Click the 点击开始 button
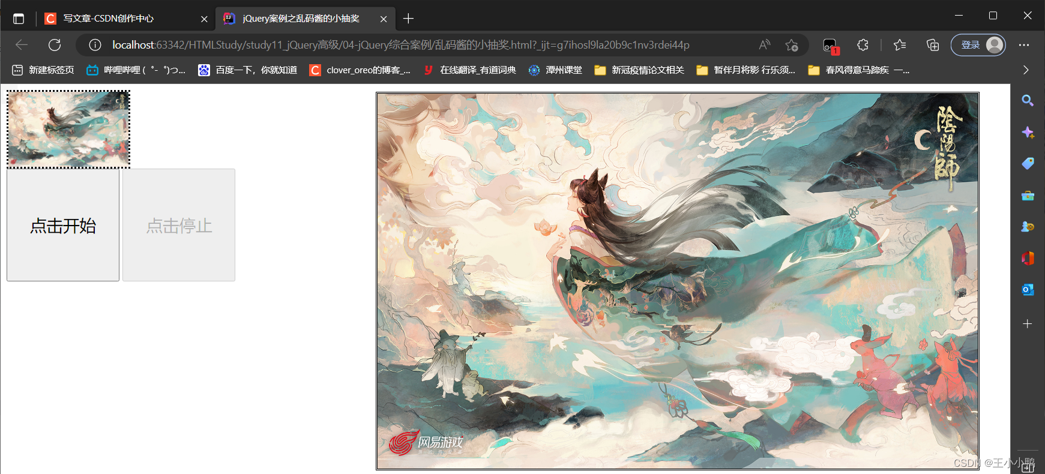The width and height of the screenshot is (1045, 474). tap(63, 225)
